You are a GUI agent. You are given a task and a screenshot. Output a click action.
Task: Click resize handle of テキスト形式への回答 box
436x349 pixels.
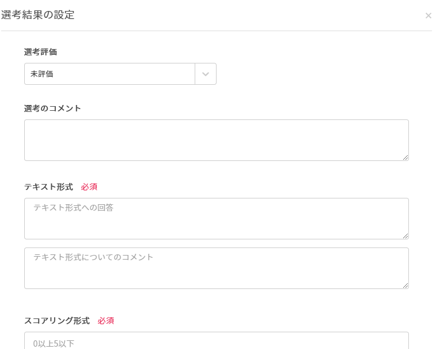405,236
